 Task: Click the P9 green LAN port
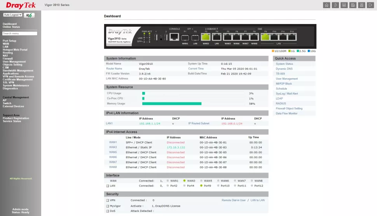coord(265,37)
